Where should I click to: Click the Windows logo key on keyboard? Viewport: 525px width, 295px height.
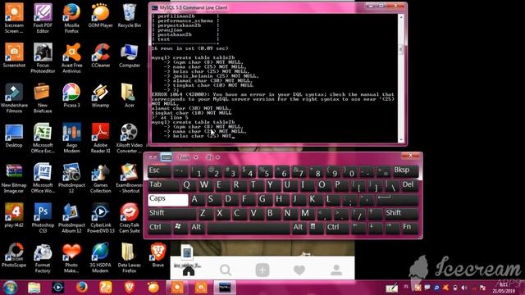[180, 228]
